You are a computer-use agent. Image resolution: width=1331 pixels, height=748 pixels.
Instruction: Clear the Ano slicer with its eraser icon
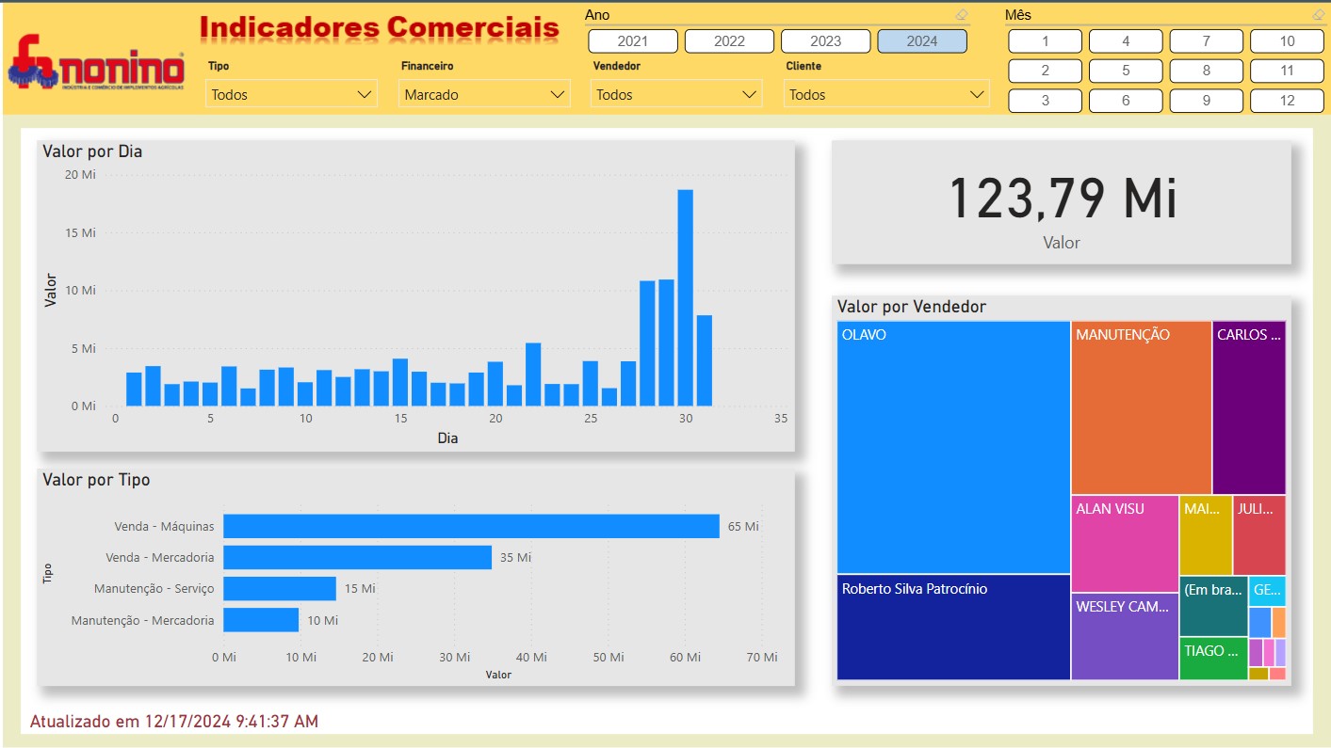click(961, 15)
